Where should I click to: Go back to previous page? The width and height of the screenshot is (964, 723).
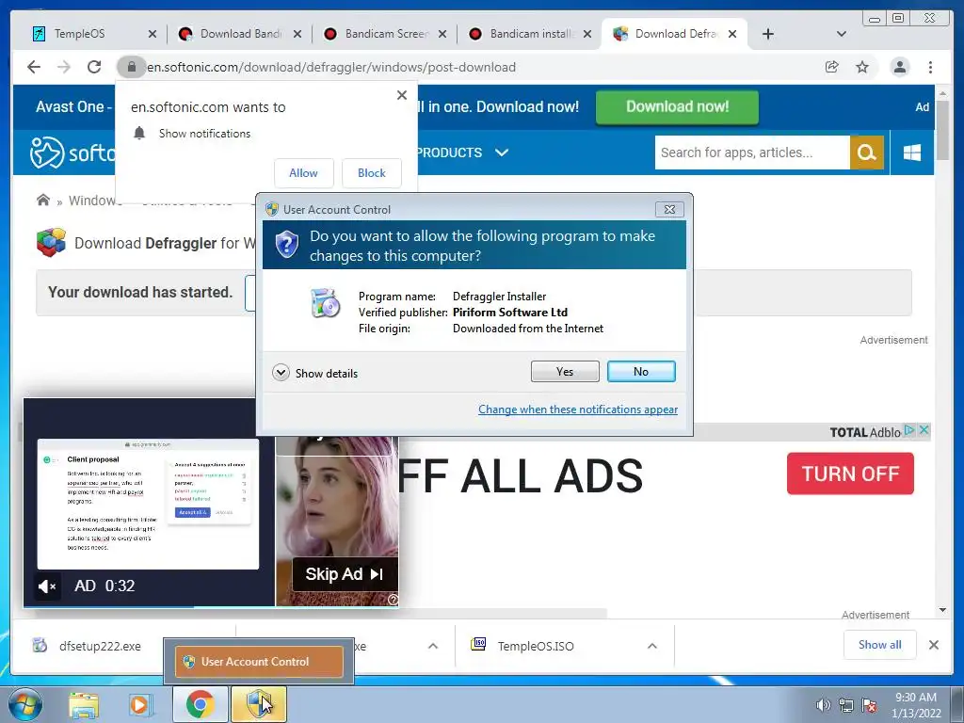34,67
